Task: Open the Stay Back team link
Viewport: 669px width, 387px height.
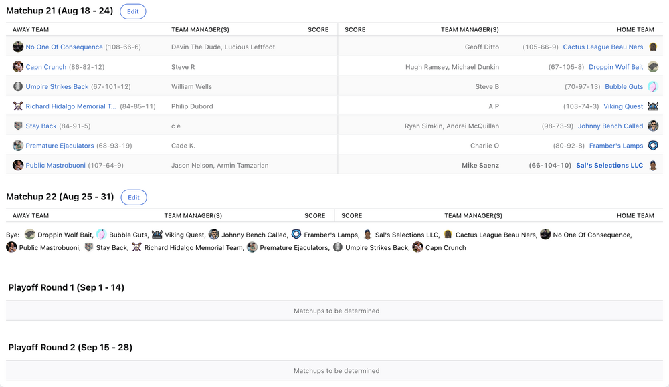Action: click(41, 126)
